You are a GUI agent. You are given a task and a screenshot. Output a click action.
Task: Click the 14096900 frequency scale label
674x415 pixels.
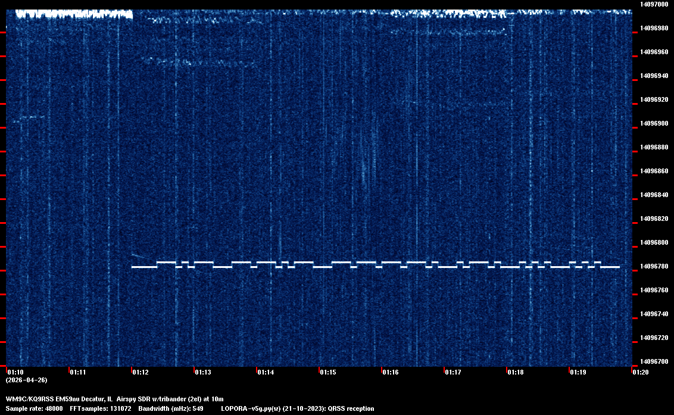pyautogui.click(x=653, y=123)
